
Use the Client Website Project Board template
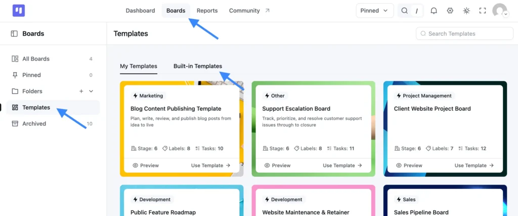pos(474,166)
